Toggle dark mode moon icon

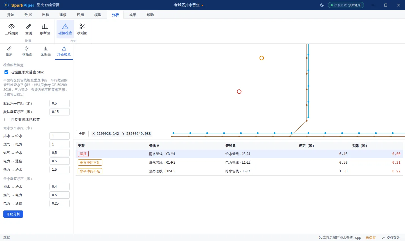(322, 5)
